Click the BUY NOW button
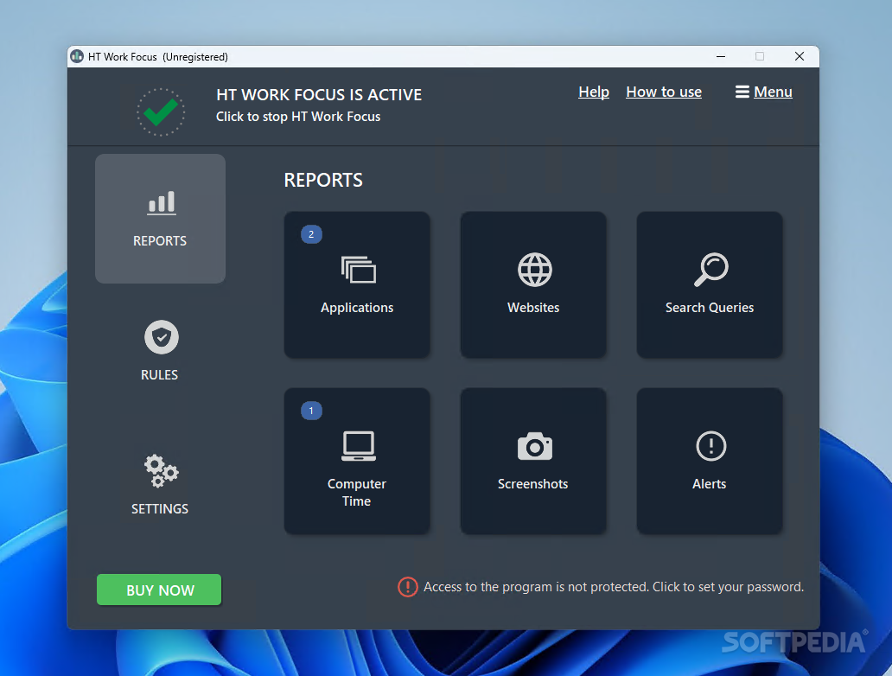Screen dimensions: 892x676 159,590
